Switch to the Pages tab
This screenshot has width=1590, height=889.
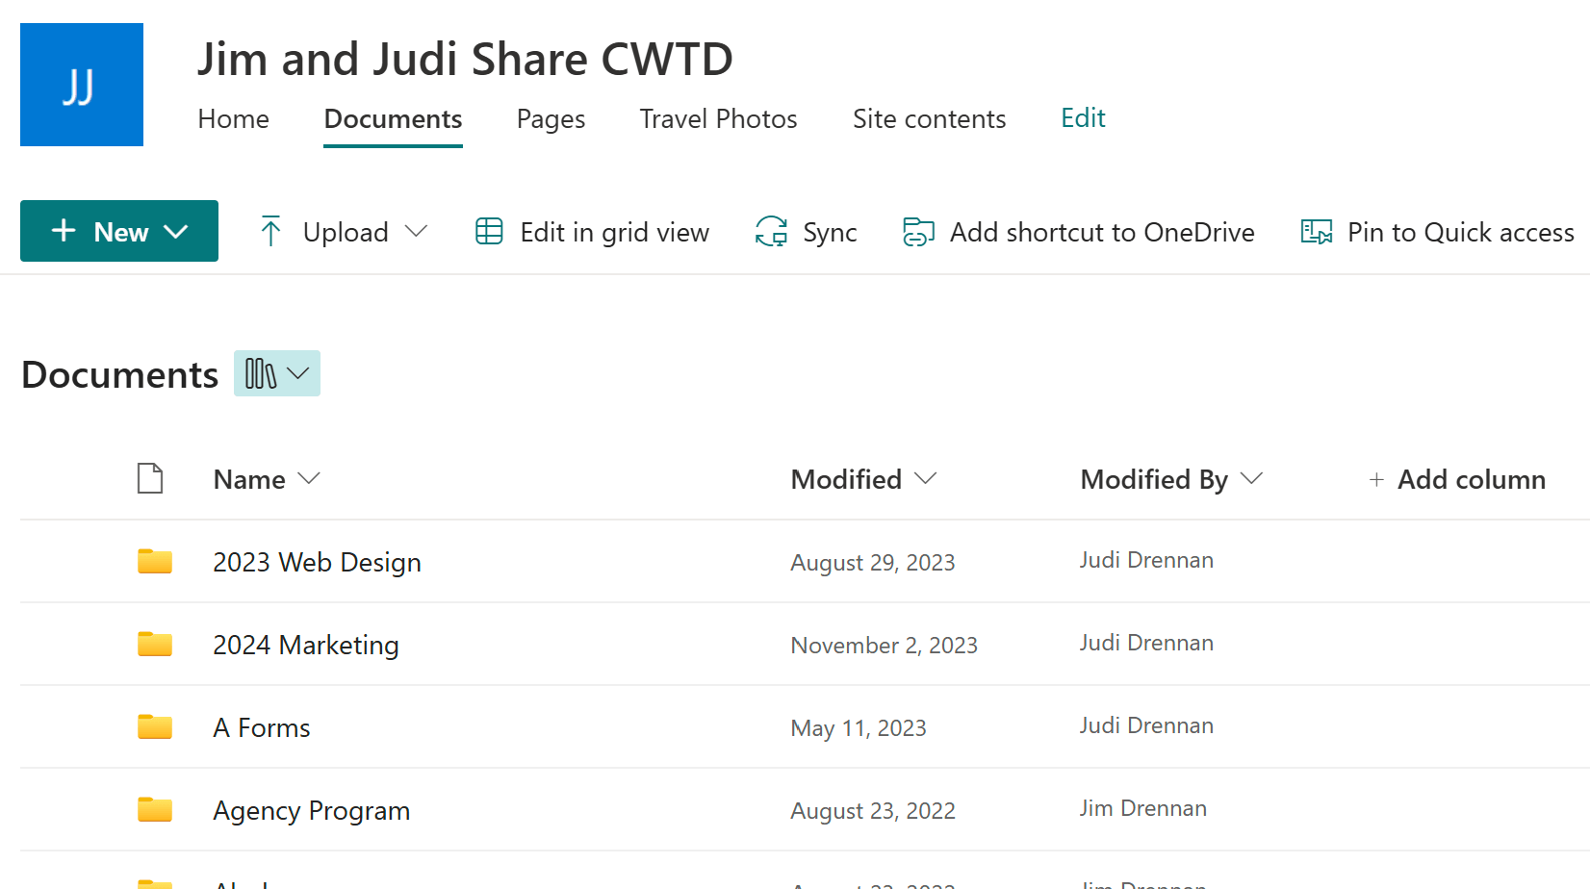point(551,118)
